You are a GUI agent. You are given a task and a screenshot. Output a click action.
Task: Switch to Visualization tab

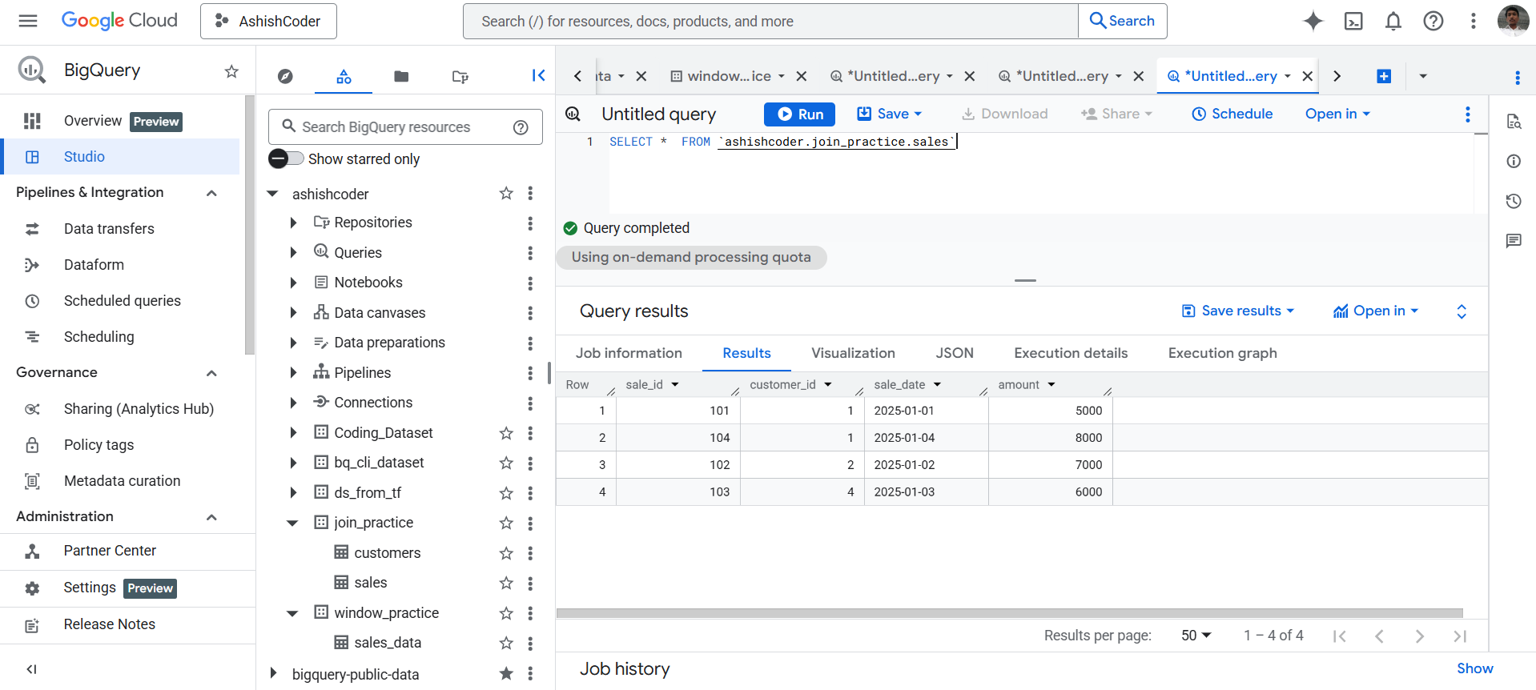click(853, 353)
